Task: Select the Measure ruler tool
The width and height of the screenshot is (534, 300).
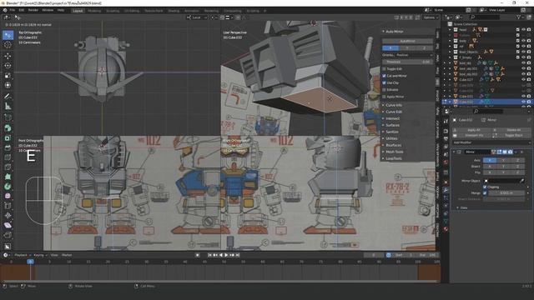Action: click(8, 107)
